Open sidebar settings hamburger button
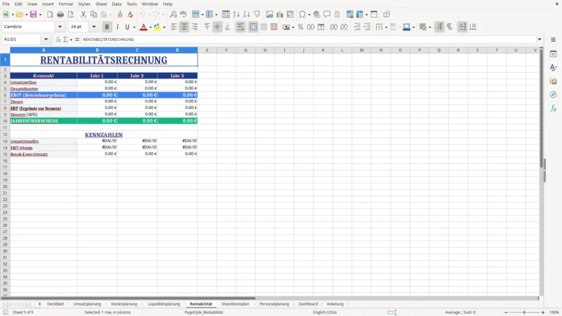This screenshot has height=316, width=562. (x=553, y=39)
